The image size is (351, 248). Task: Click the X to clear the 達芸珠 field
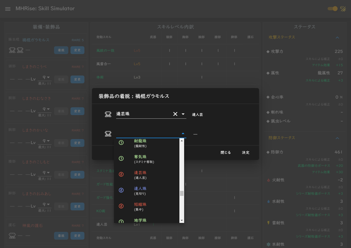[175, 114]
